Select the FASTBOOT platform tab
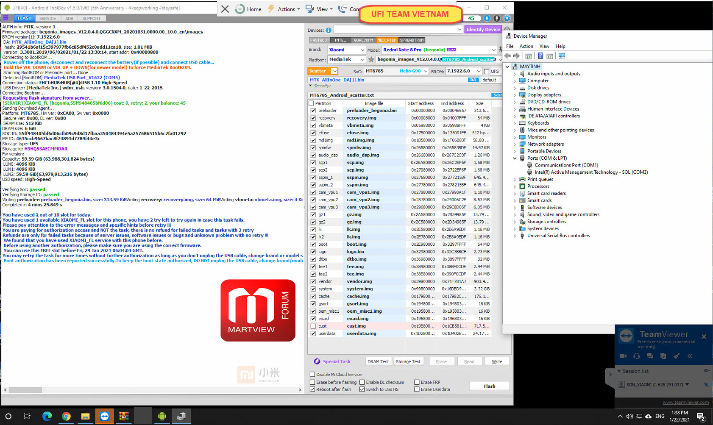Viewport: 713px width, 425px height. coord(319,40)
